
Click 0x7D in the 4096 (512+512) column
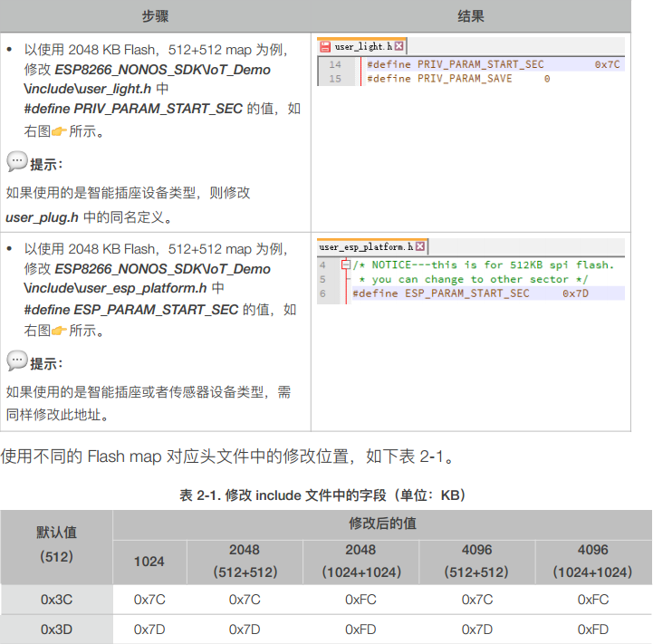coord(477,629)
